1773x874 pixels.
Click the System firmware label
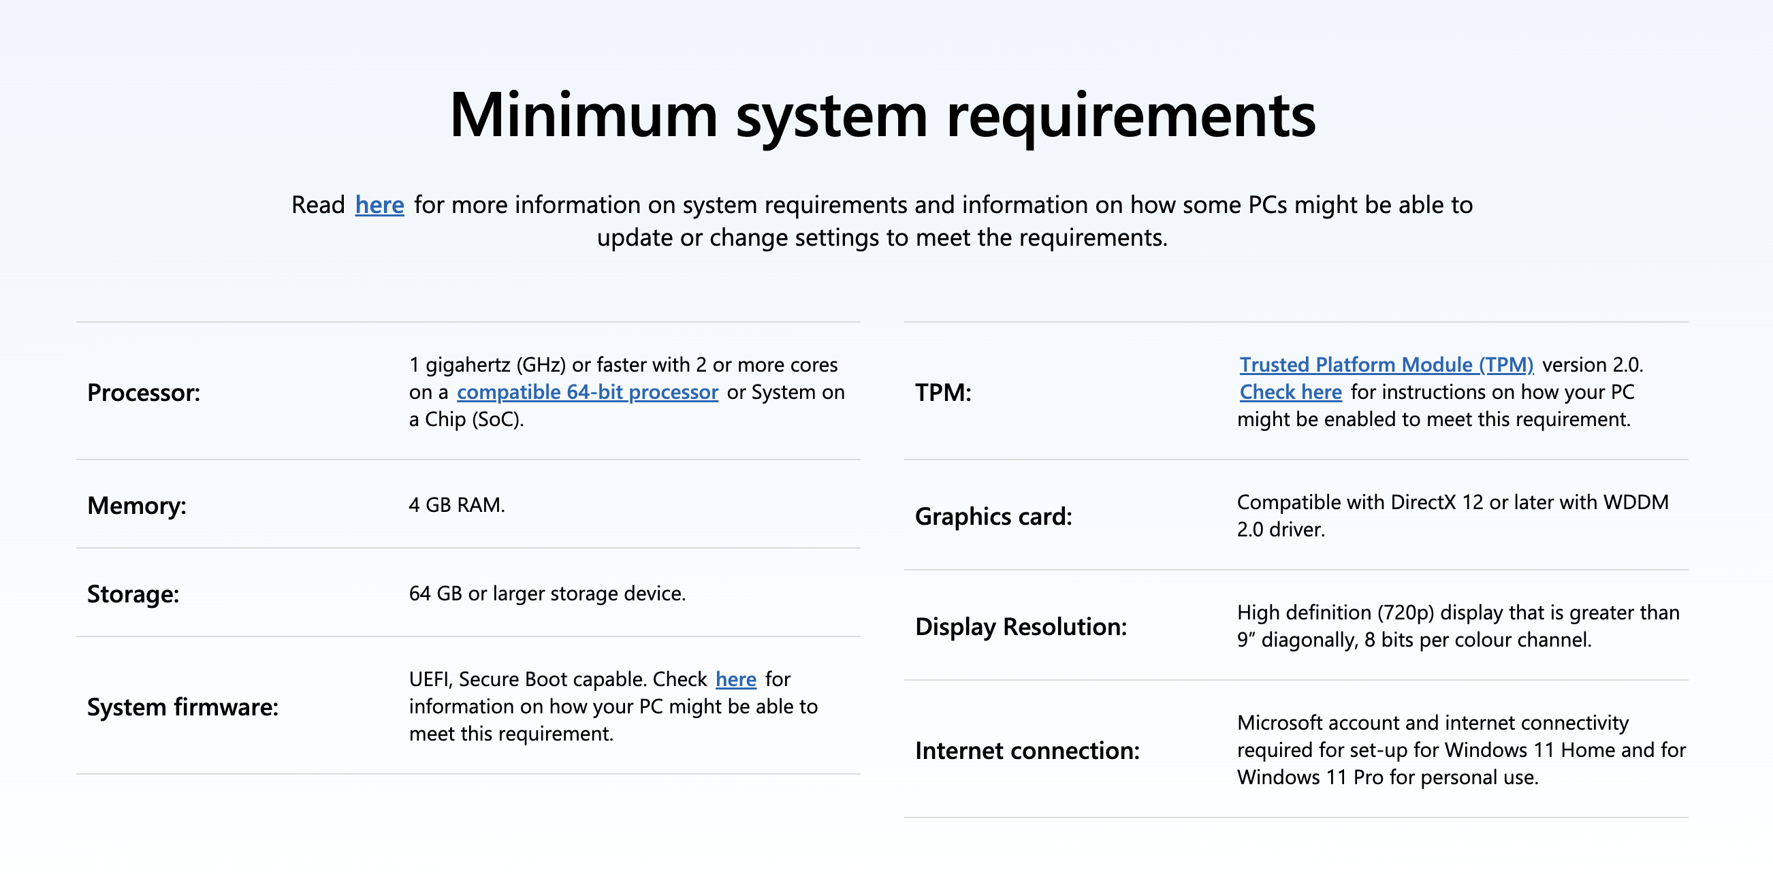pyautogui.click(x=182, y=707)
